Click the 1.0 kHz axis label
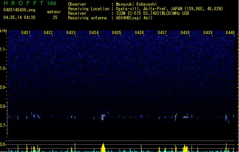The height and width of the screenshot is (152, 239). point(3,68)
